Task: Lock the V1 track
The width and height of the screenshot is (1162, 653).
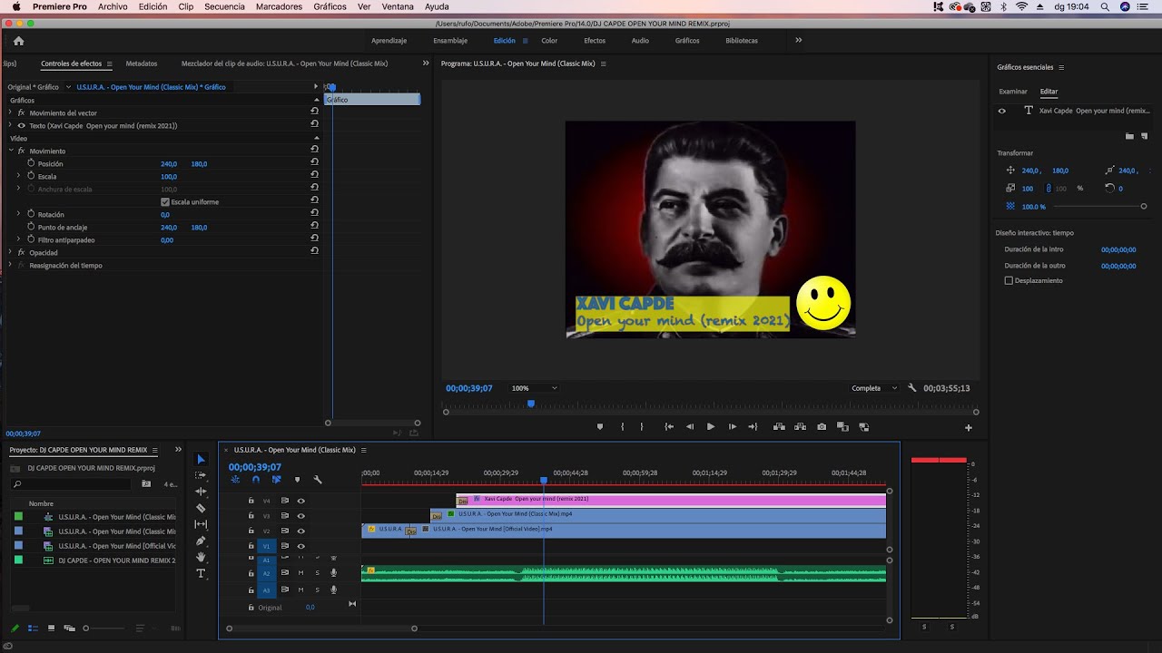Action: 251,546
